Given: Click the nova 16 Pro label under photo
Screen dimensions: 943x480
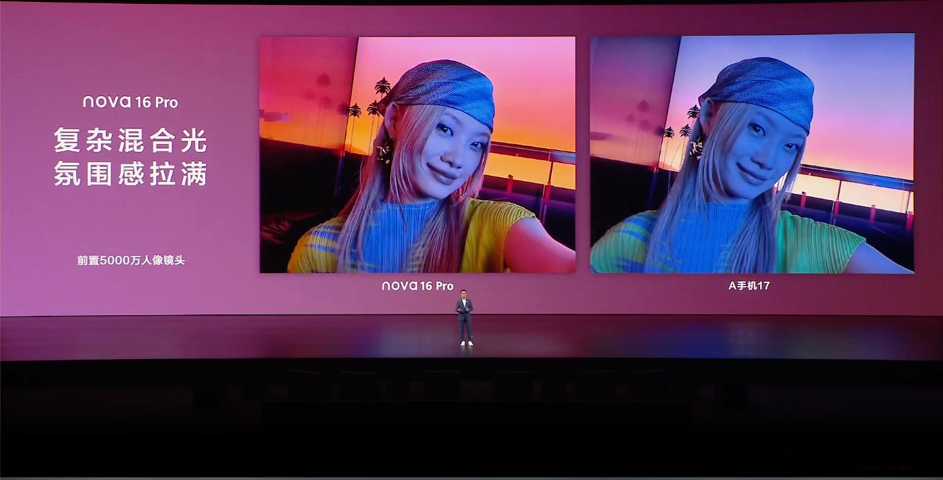Looking at the screenshot, I should click(417, 286).
